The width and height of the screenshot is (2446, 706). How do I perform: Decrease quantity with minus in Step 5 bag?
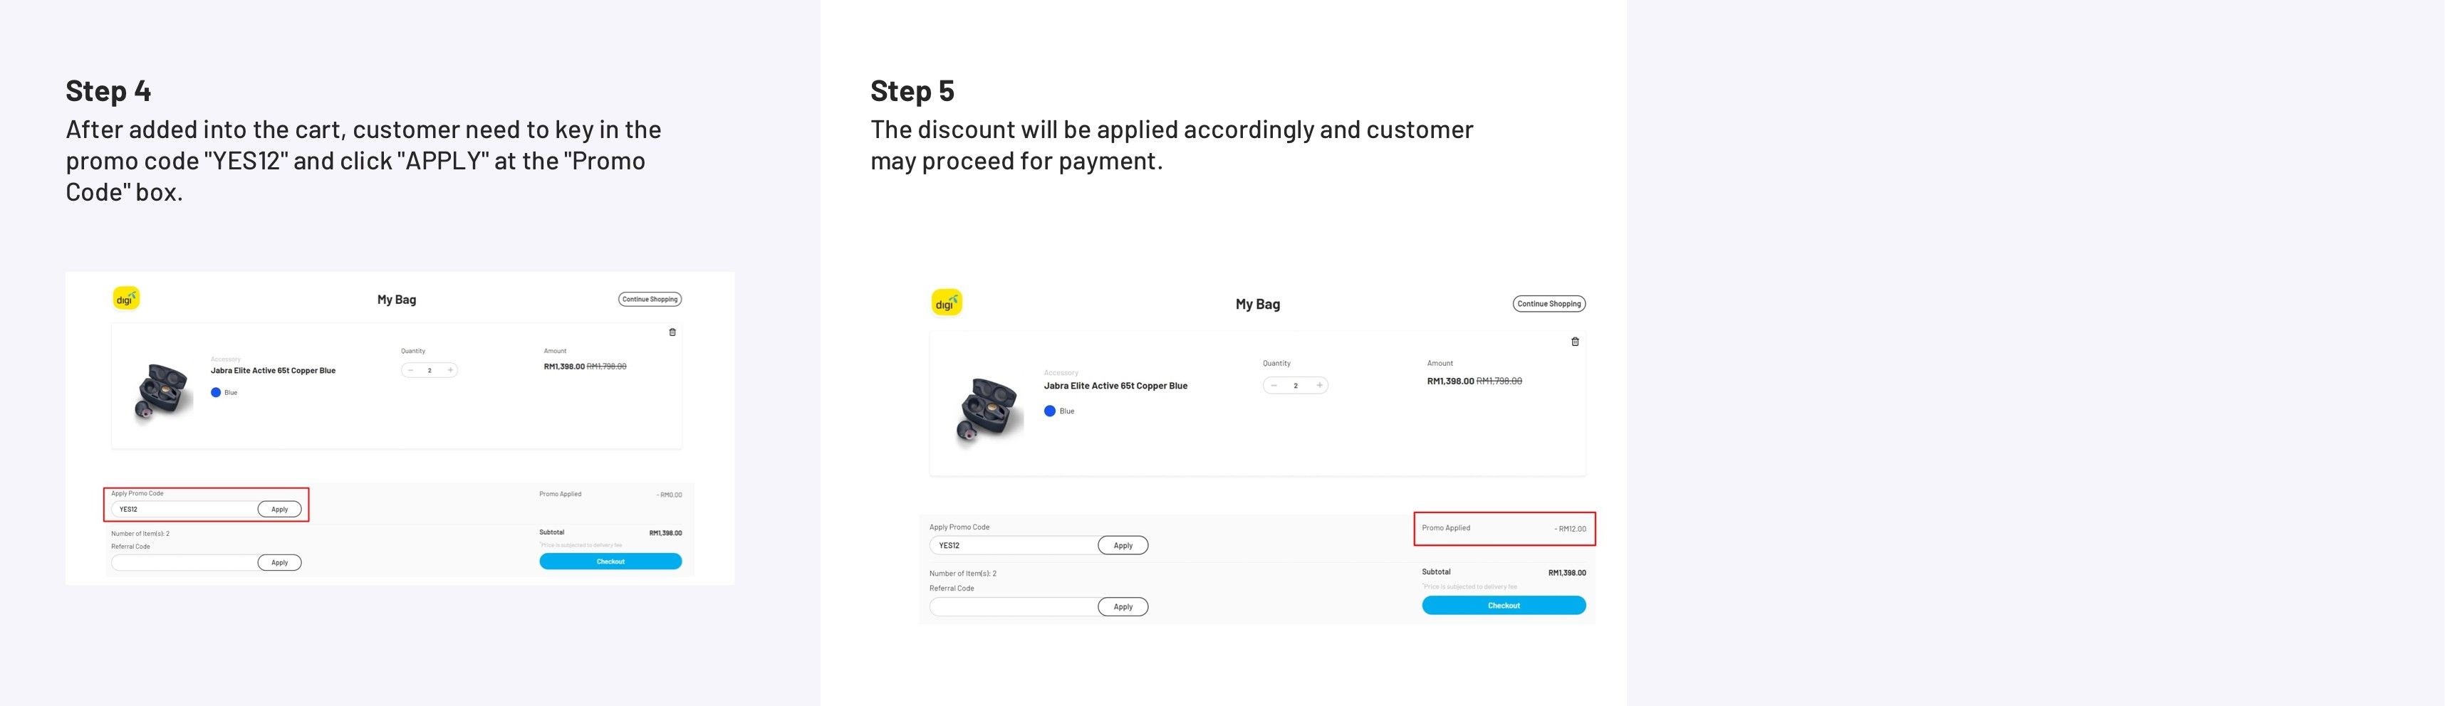click(x=1274, y=385)
